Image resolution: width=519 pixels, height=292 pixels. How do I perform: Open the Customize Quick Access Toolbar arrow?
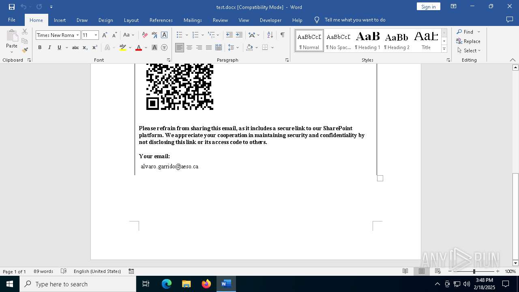51,7
